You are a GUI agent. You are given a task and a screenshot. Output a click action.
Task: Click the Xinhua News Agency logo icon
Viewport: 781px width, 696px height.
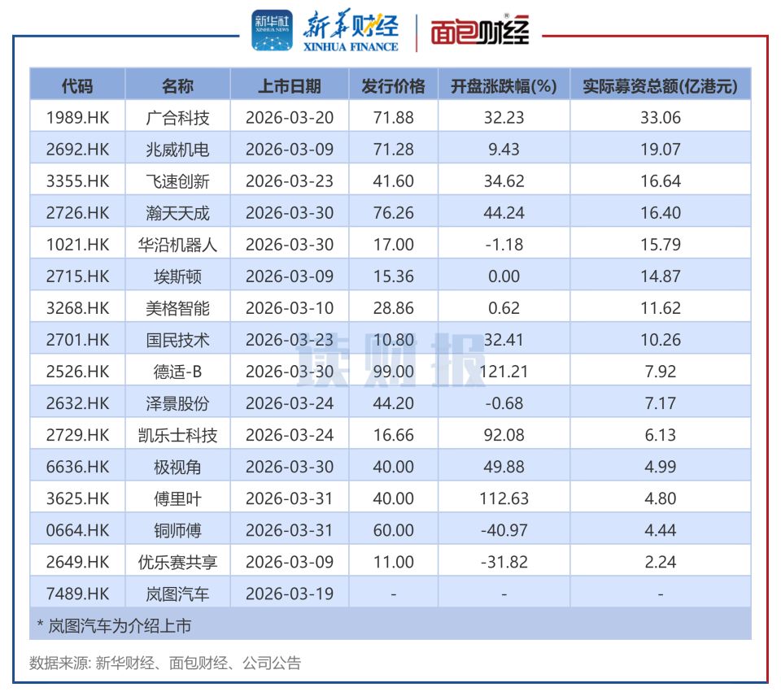272,30
